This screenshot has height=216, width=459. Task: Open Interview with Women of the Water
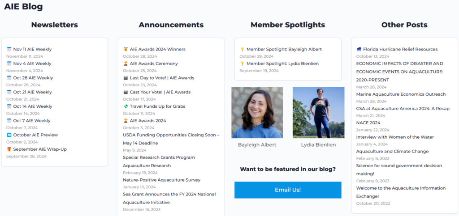(395, 137)
